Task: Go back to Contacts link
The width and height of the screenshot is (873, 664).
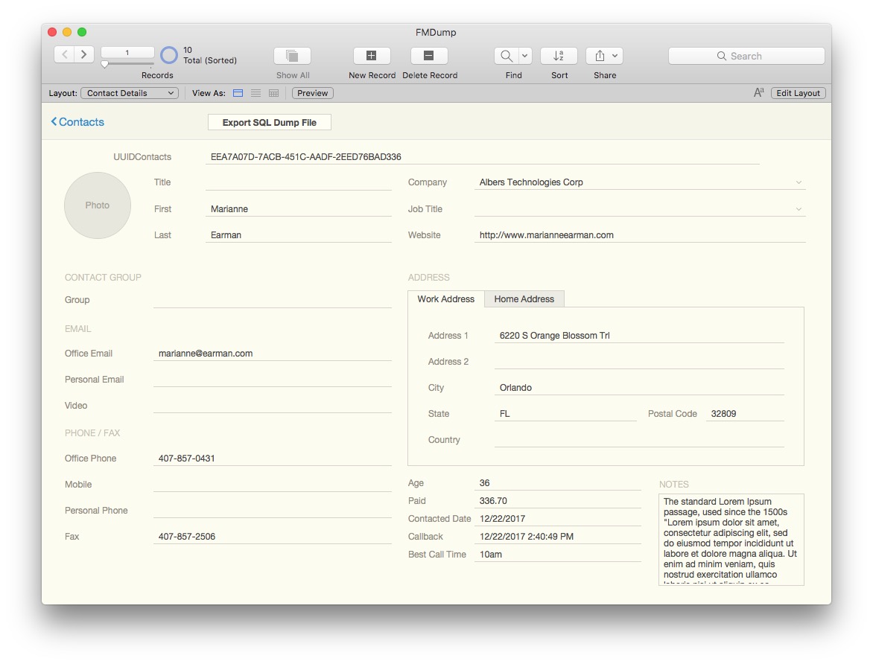Action: [x=77, y=122]
